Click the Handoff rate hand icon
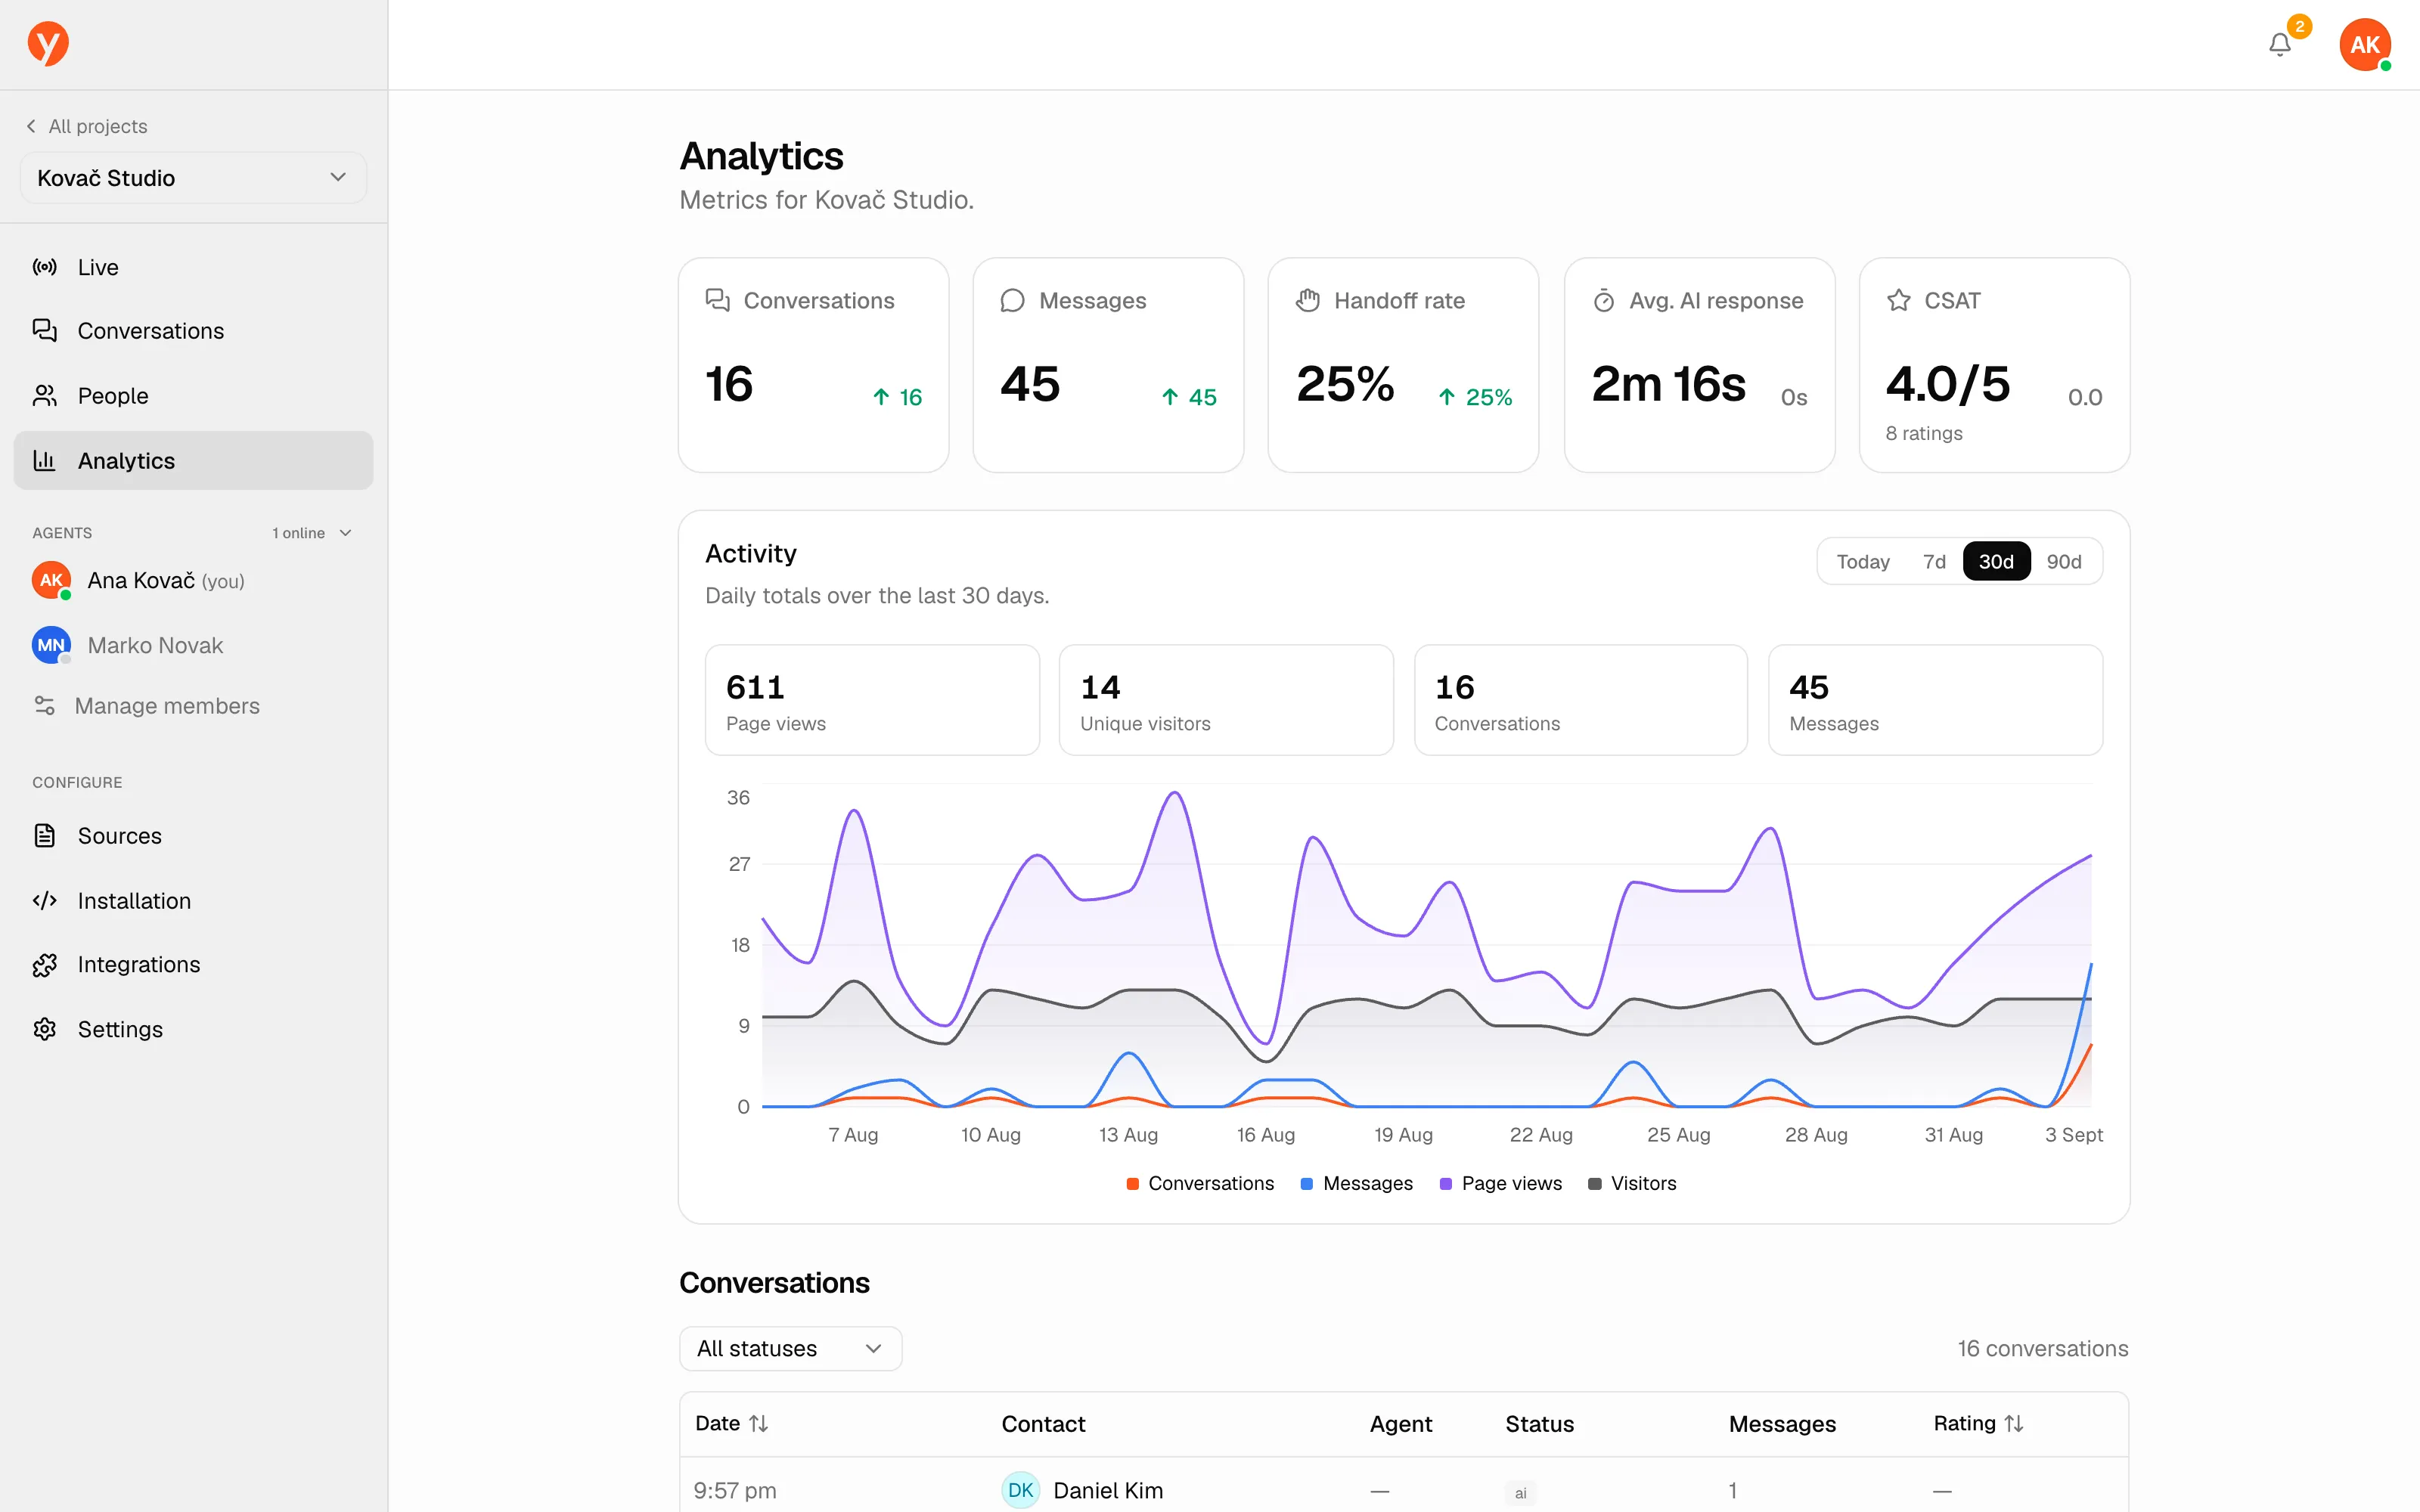 click(1308, 300)
